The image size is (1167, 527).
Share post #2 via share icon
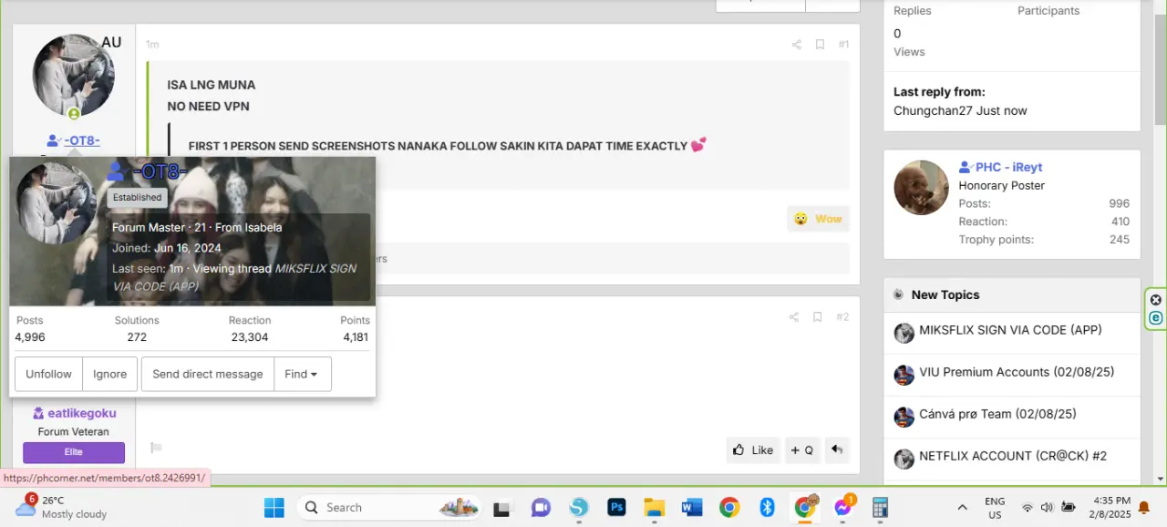(x=794, y=317)
